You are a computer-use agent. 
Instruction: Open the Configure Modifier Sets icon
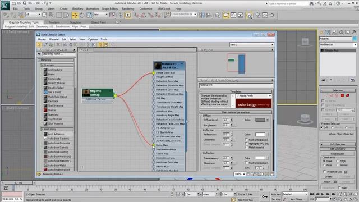pos(352,80)
